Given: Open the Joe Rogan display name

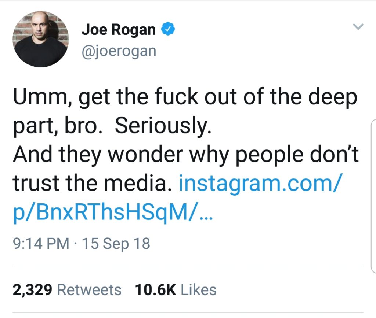Looking at the screenshot, I should [119, 30].
